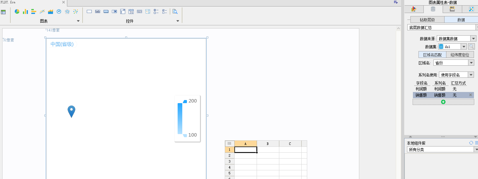Screen dimensions: 478x179
Task: Select the 钻取层级 toggle tab
Action: 427,20
